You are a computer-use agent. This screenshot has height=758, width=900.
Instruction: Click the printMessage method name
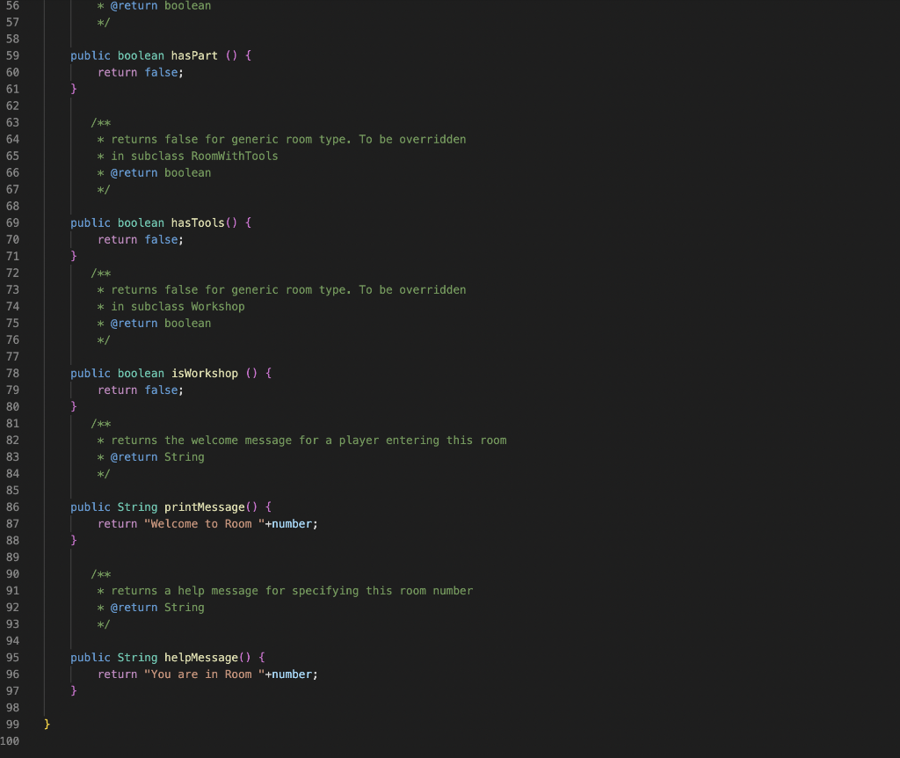(x=204, y=507)
